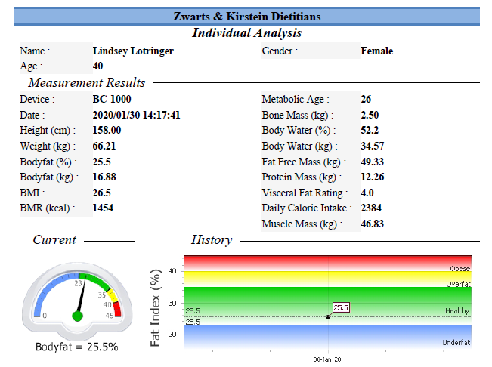Screen dimensions: 492x367
Task: Click the Bodyfat = 25.5% gauge caption
Action: (77, 347)
